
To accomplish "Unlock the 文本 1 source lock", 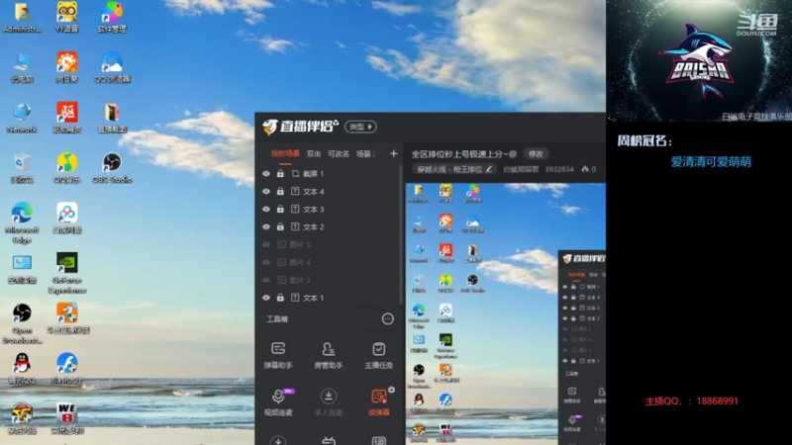I will click(280, 298).
